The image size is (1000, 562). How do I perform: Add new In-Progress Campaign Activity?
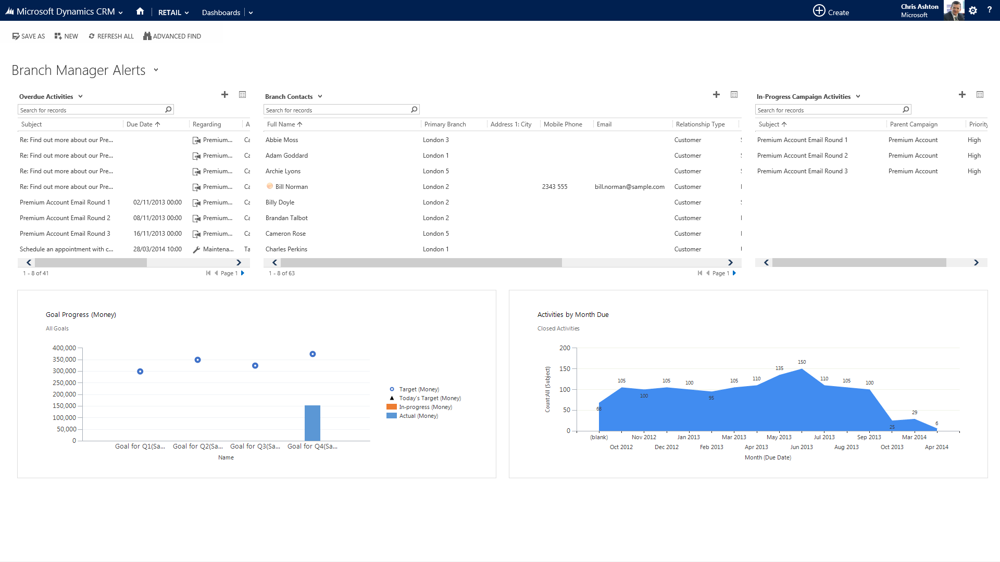pos(962,95)
